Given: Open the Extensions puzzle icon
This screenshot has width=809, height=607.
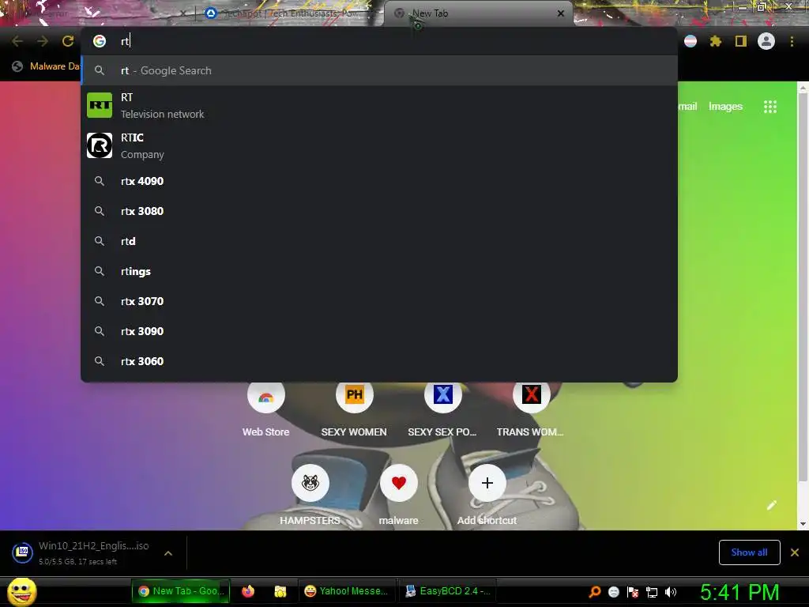Looking at the screenshot, I should coord(715,41).
